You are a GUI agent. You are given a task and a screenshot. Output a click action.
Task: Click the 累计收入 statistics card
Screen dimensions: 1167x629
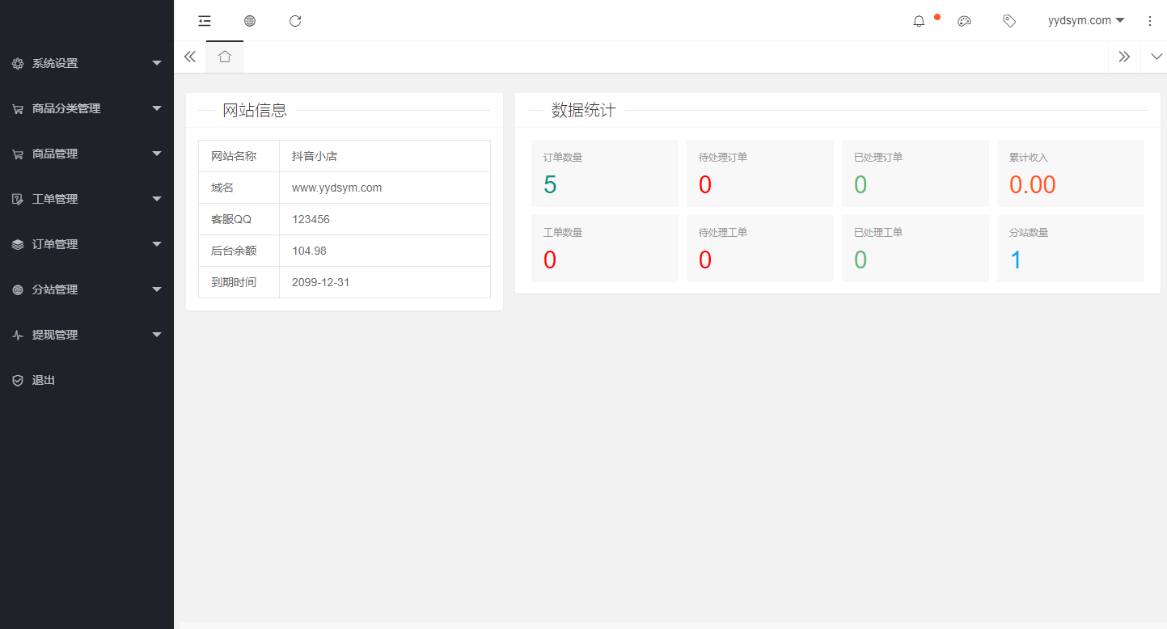(1070, 173)
